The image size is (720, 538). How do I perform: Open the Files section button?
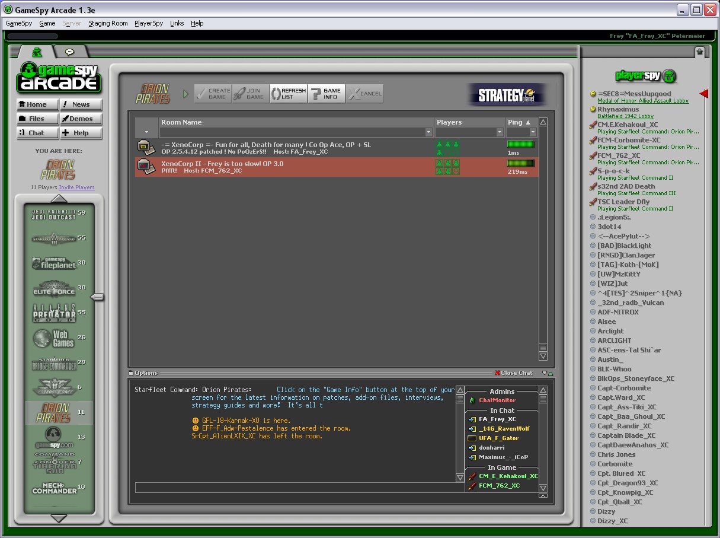tap(37, 119)
